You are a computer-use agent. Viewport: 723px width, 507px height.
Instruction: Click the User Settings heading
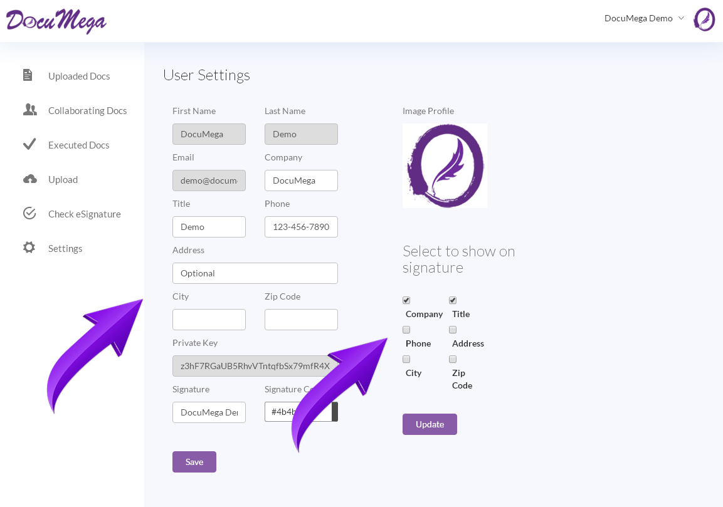(206, 75)
